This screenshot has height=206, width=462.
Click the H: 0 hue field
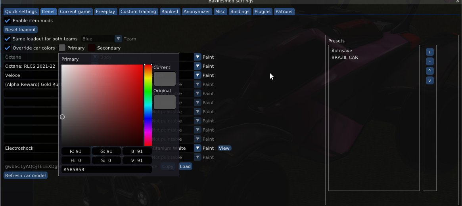point(76,160)
